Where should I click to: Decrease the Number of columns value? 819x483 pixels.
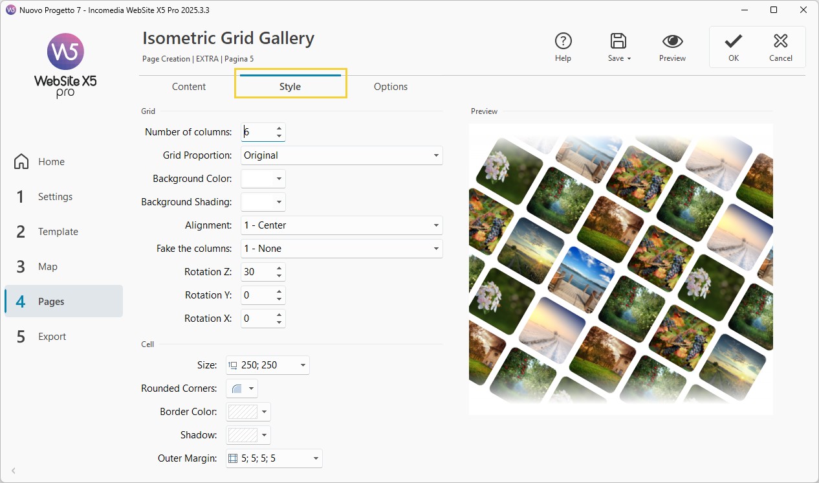tap(279, 136)
